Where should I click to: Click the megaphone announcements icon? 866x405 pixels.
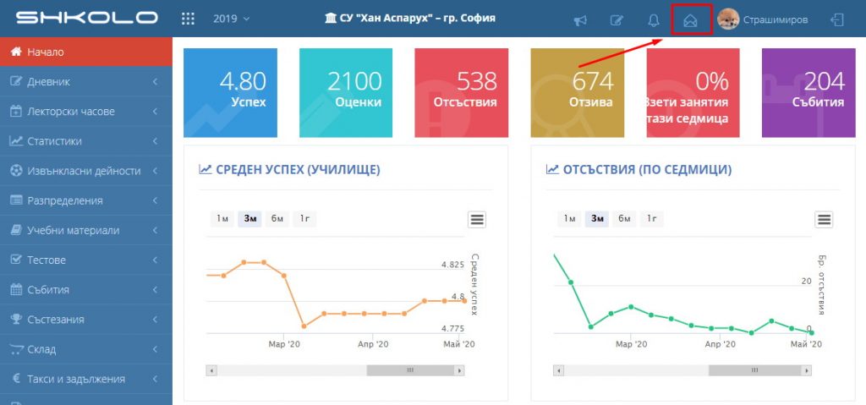[580, 19]
